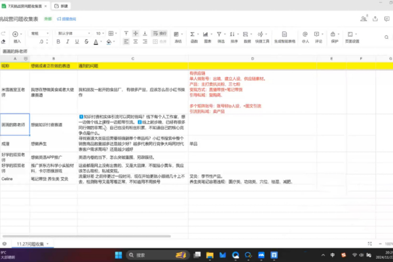Viewport: 393px width, 262px height.
Task: Open the font size 10 dropdown
Action: click(x=100, y=33)
